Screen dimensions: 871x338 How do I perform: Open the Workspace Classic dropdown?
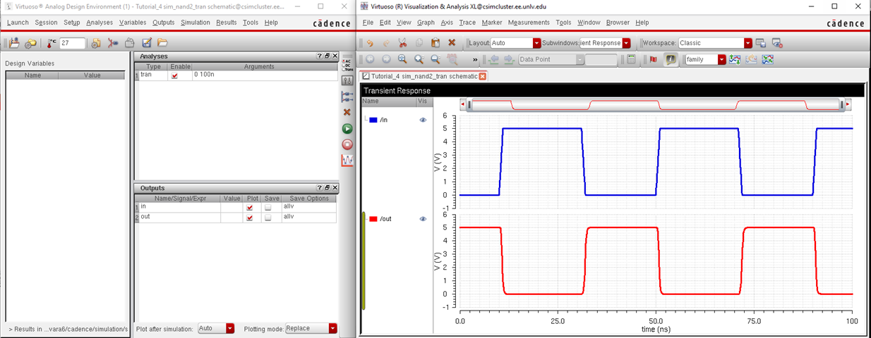748,43
